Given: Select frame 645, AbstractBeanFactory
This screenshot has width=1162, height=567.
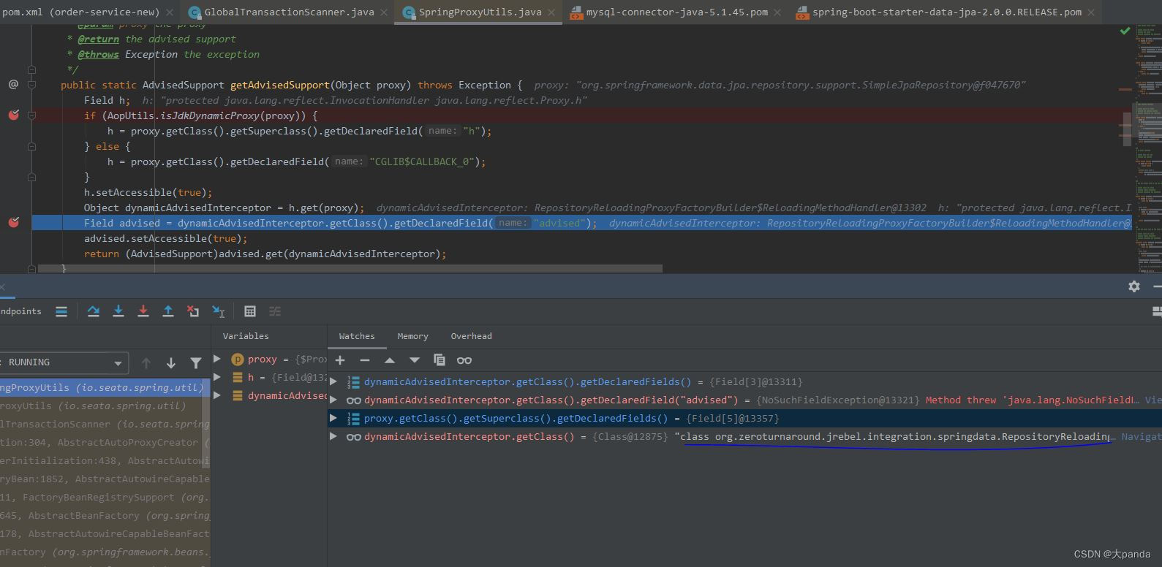Looking at the screenshot, I should [x=105, y=515].
